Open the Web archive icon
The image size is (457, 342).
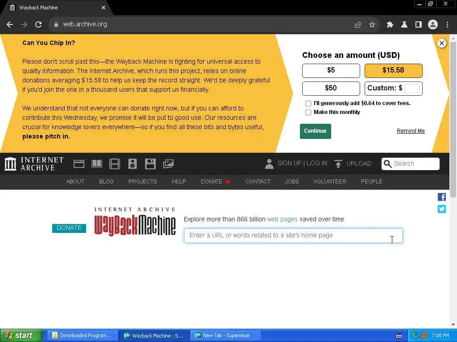[x=79, y=164]
